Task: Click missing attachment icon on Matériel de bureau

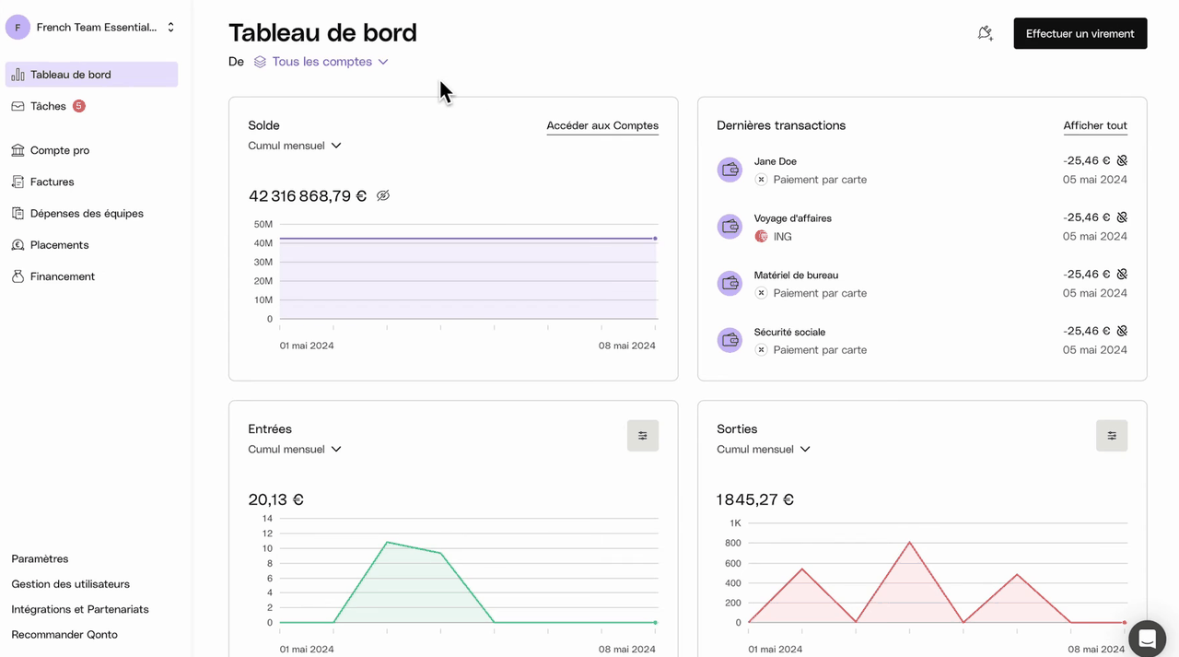Action: coord(1122,274)
